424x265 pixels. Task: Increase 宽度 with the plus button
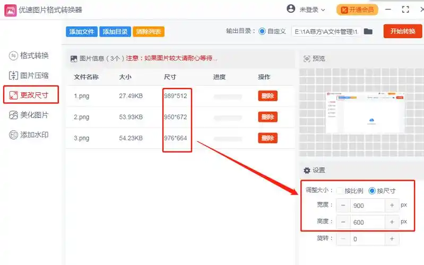tap(392, 206)
